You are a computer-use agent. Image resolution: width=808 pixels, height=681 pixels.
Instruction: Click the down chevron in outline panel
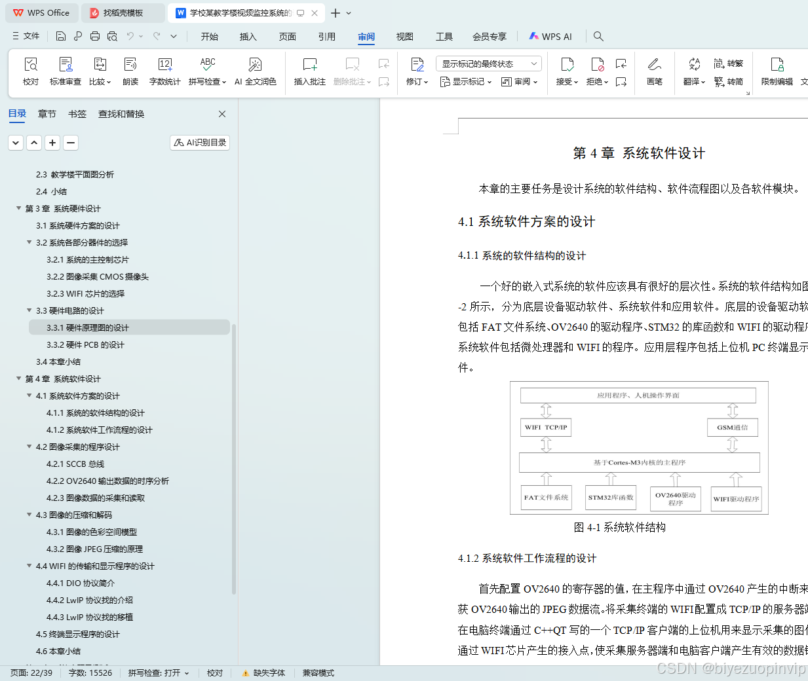tap(16, 142)
